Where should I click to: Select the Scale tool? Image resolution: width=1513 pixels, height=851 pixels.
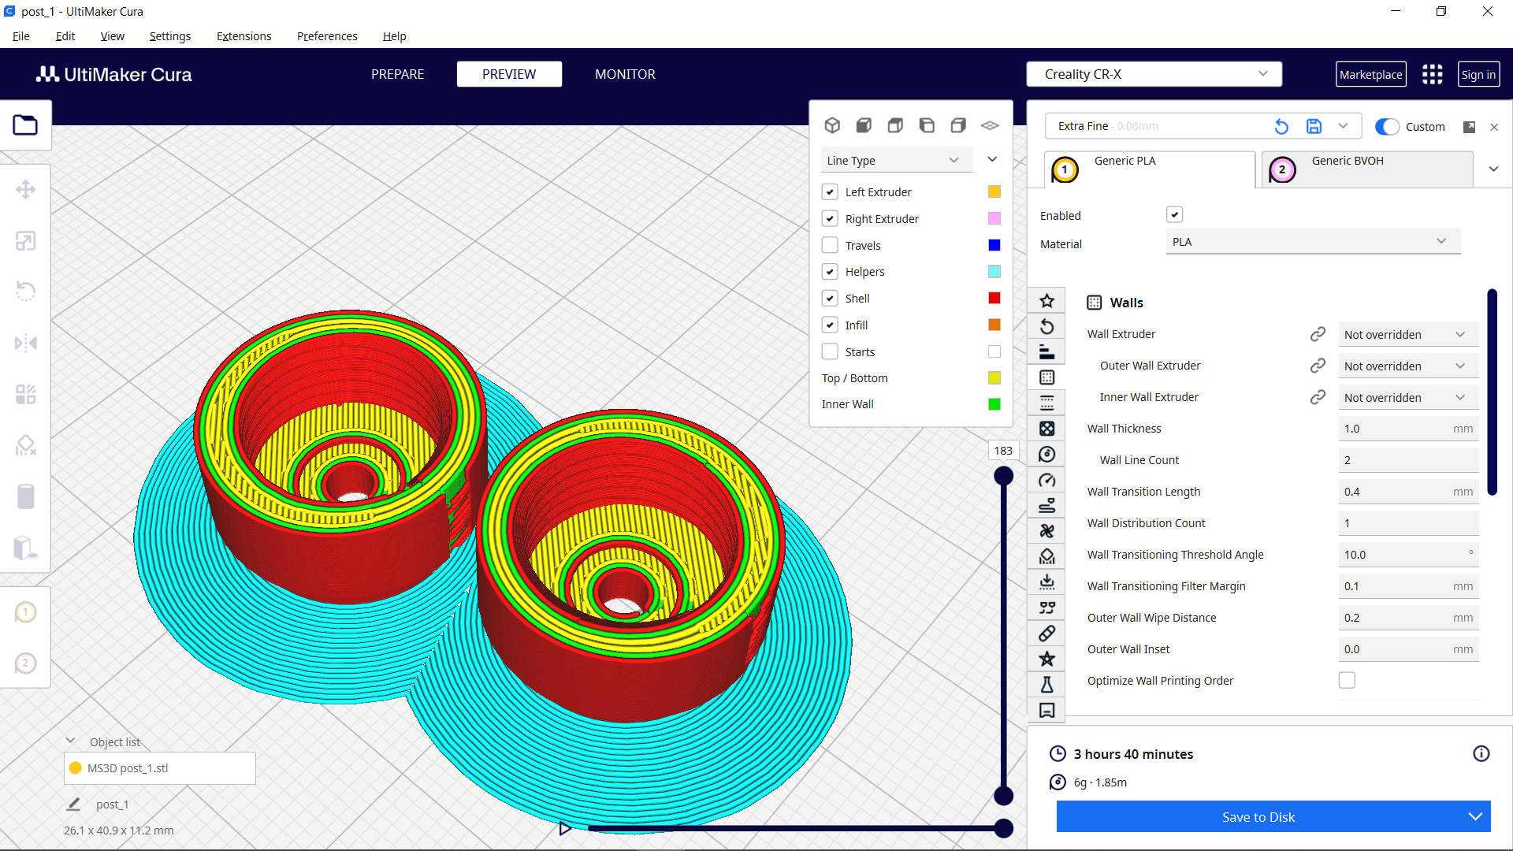tap(26, 240)
